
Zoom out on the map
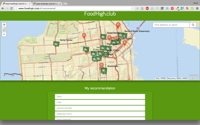pos(4,34)
